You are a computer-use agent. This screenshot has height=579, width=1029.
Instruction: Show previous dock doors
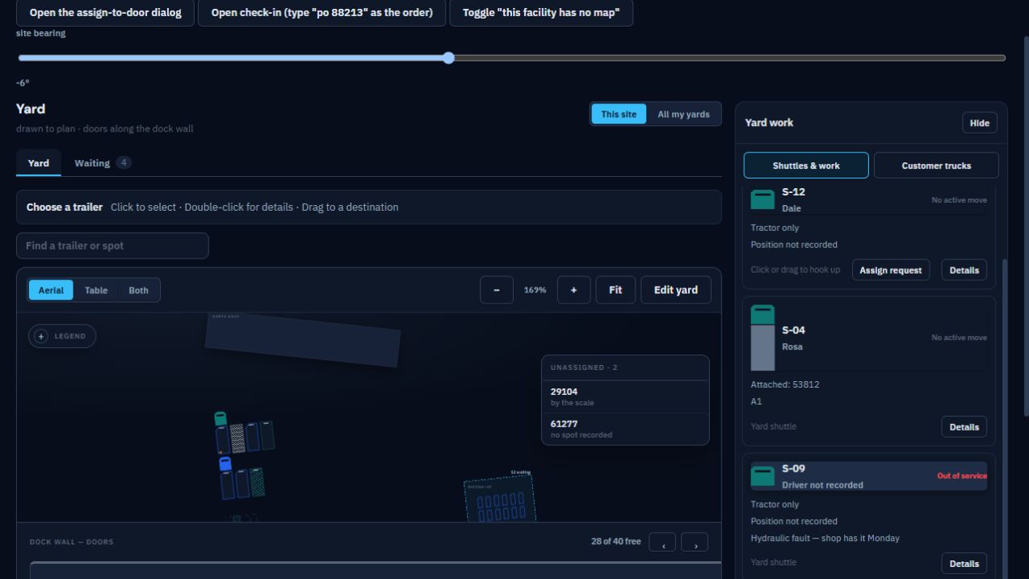click(x=663, y=542)
